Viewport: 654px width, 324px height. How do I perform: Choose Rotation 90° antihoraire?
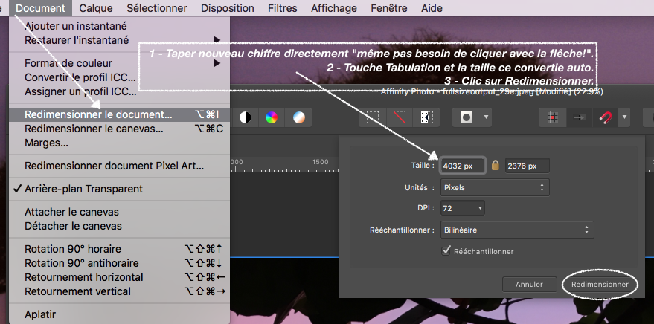119,263
